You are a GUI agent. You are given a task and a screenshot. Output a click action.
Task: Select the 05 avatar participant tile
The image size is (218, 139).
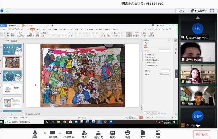point(198,30)
